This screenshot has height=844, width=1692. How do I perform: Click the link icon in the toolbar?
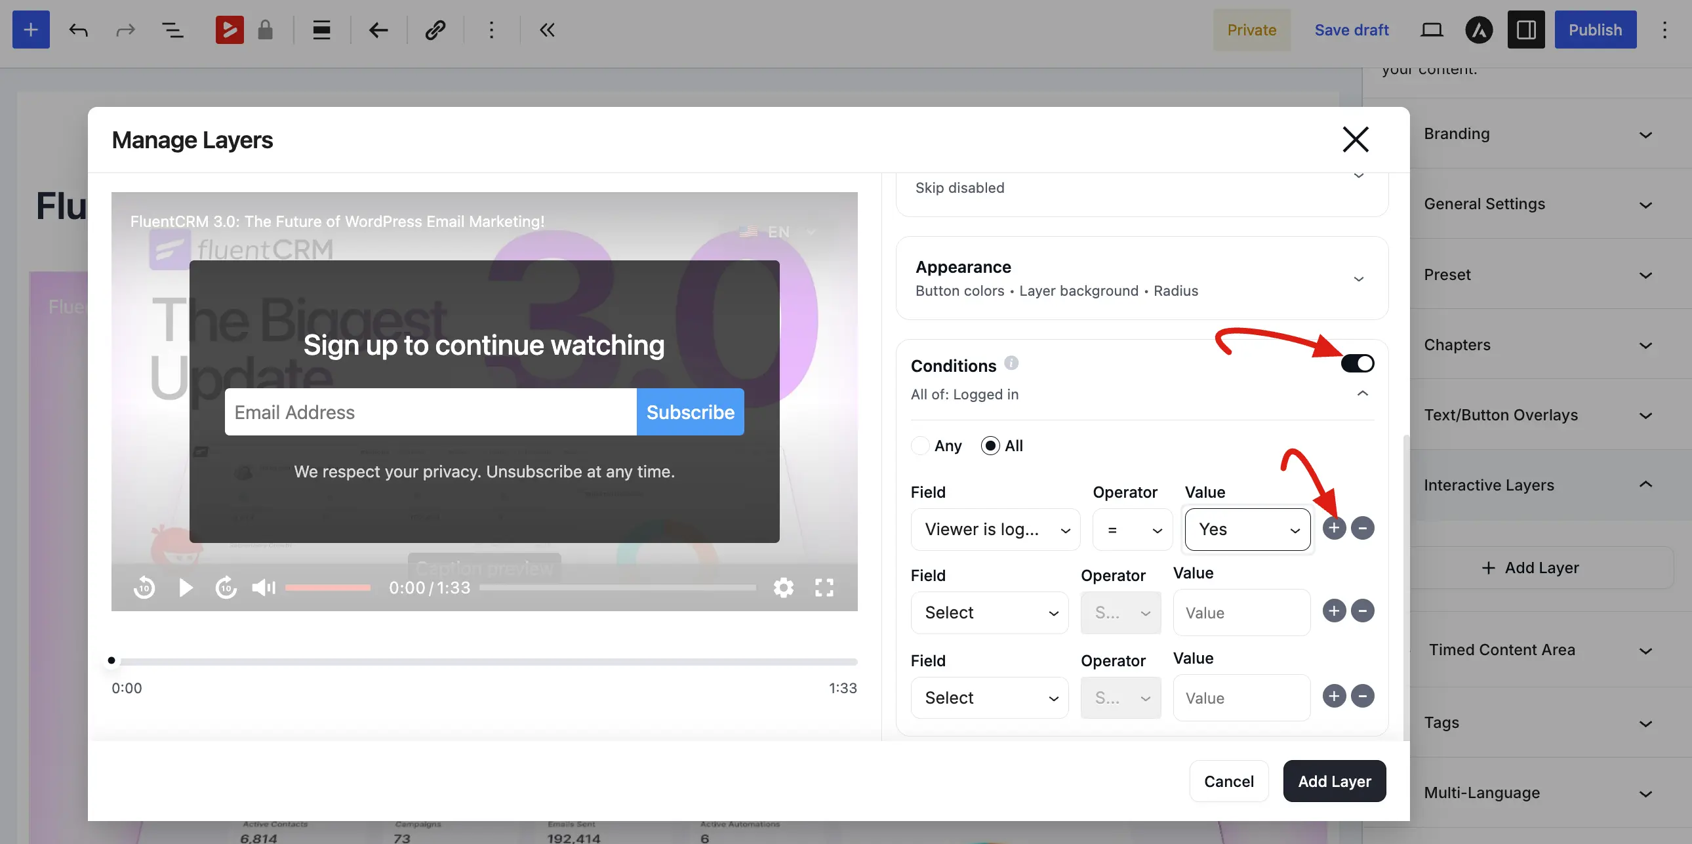[x=435, y=30]
